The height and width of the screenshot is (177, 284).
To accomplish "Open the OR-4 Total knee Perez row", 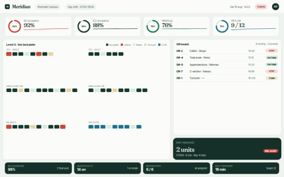I will pos(227,58).
